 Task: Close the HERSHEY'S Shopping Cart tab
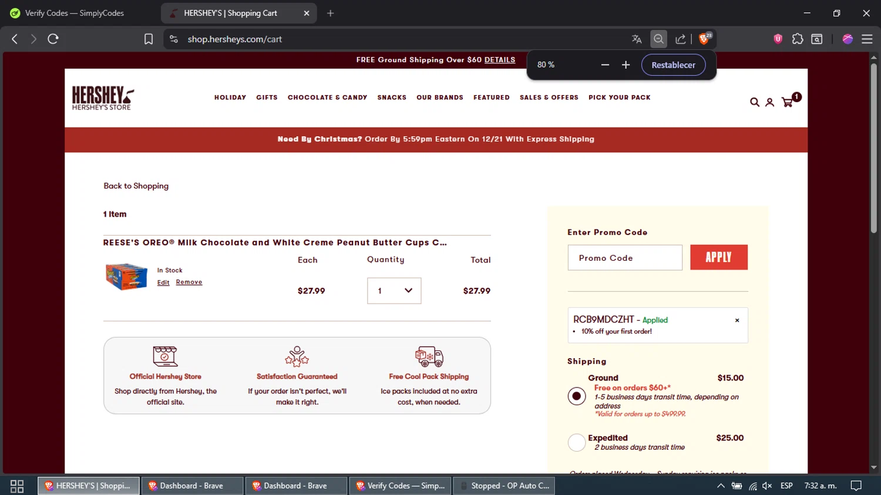[306, 13]
